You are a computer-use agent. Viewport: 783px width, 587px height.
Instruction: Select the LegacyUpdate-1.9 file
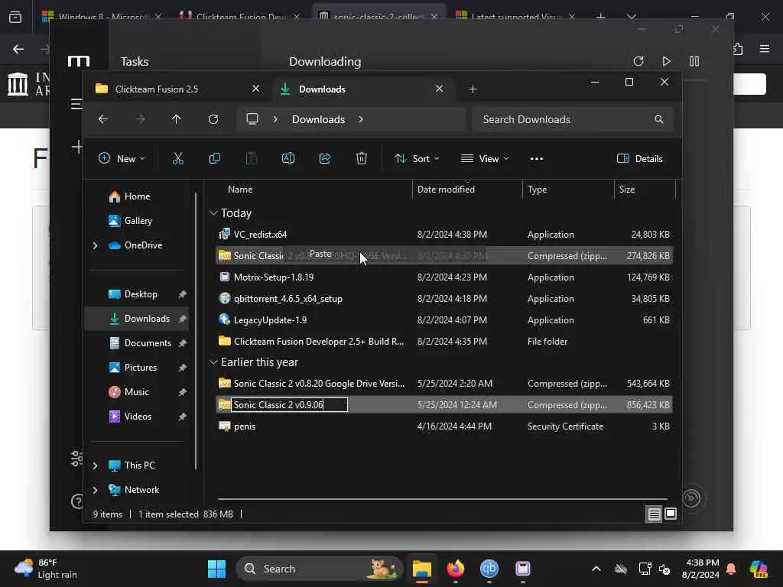click(444, 320)
